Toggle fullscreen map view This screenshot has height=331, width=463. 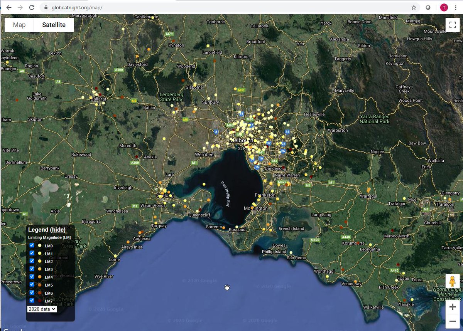[453, 25]
